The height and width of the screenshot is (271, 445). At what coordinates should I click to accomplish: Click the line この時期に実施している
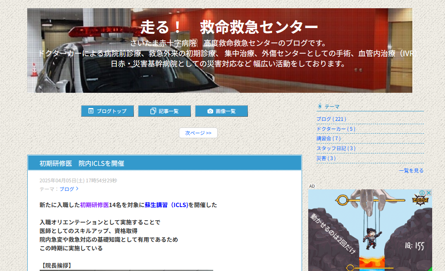pyautogui.click(x=71, y=248)
